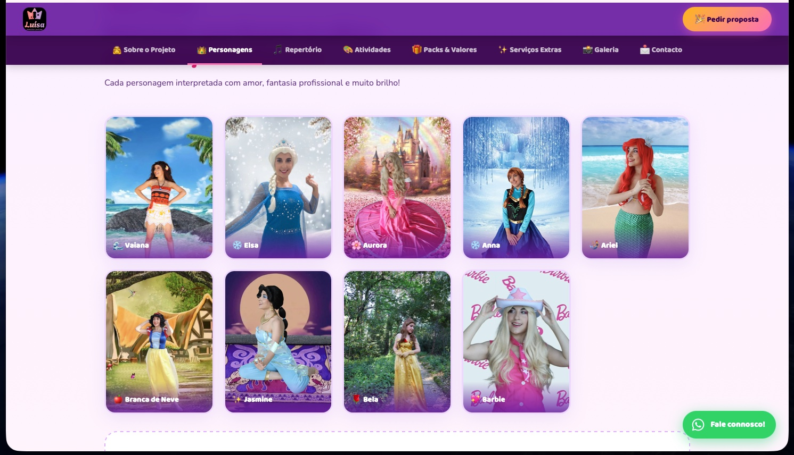Click the Elsa name label
The width and height of the screenshot is (794, 455).
click(x=251, y=246)
